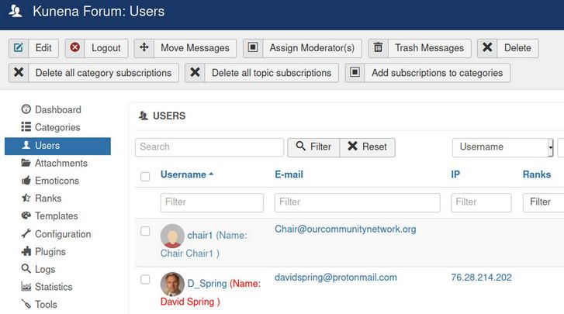564x314 pixels.
Task: Click the Edit pencil icon in toolbar
Action: point(19,48)
